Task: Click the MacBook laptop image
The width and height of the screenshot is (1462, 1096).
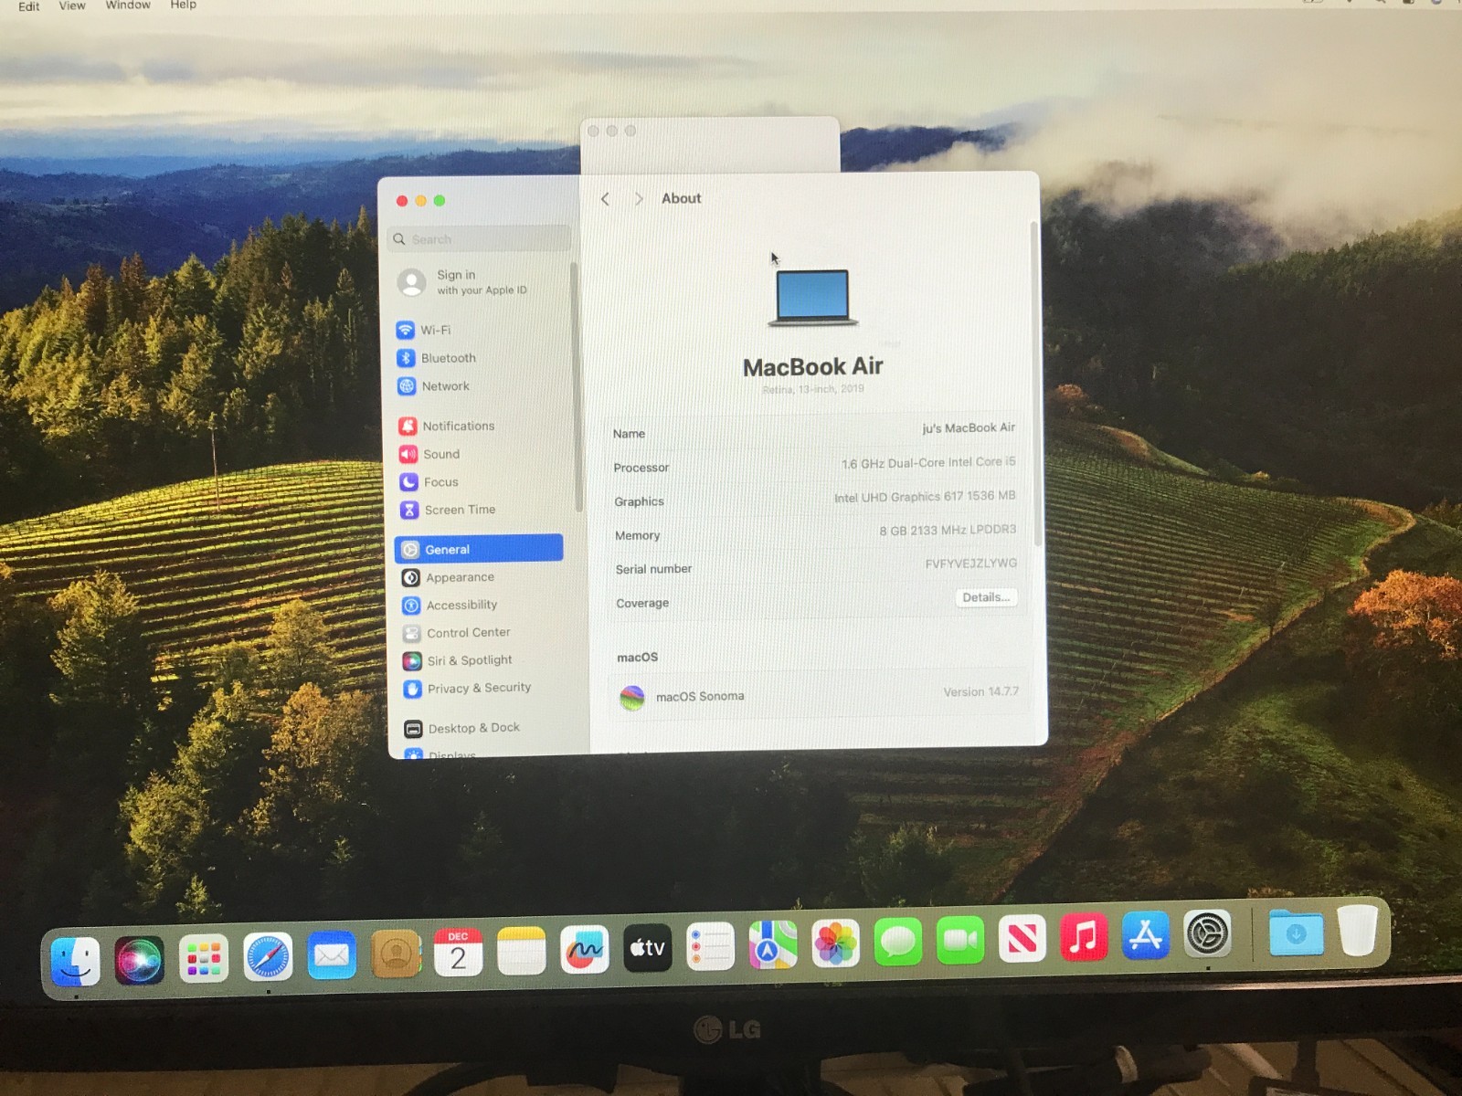Action: pyautogui.click(x=812, y=298)
